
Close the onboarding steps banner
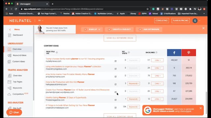click(x=203, y=28)
